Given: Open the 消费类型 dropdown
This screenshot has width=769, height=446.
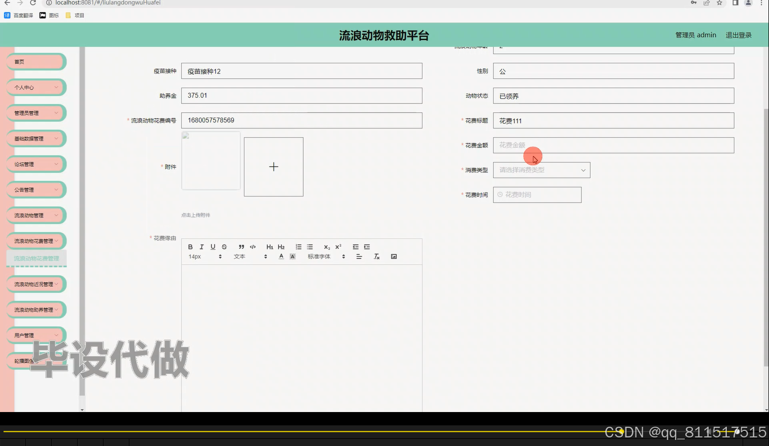Looking at the screenshot, I should (x=541, y=170).
